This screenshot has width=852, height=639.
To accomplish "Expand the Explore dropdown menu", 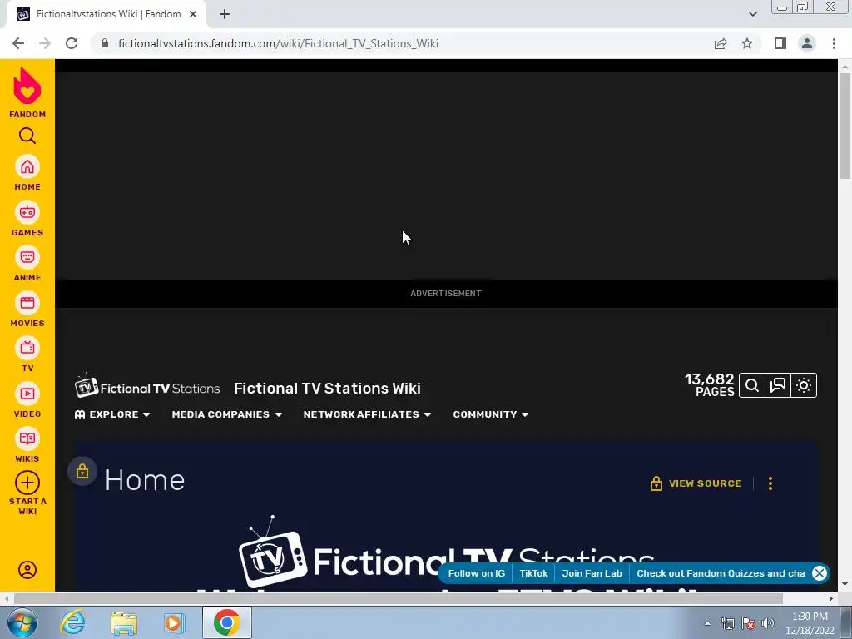I will click(x=112, y=414).
